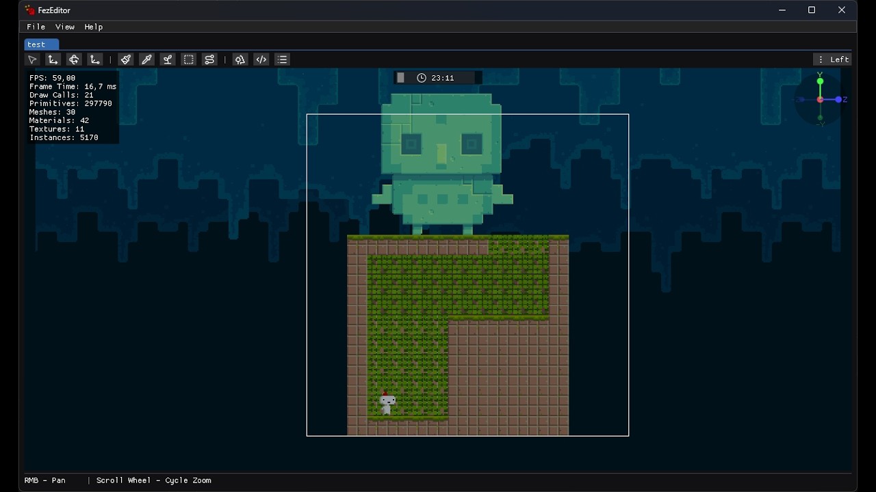This screenshot has width=876, height=492.
Task: Click the trees scenery icon
Action: (240, 59)
